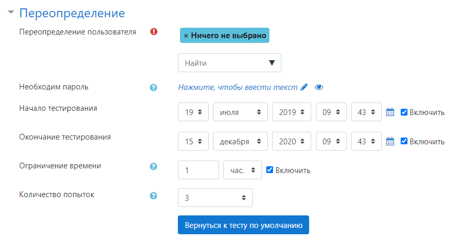Open the start month dropdown showing июля
Image resolution: width=453 pixels, height=240 pixels.
[x=240, y=112]
